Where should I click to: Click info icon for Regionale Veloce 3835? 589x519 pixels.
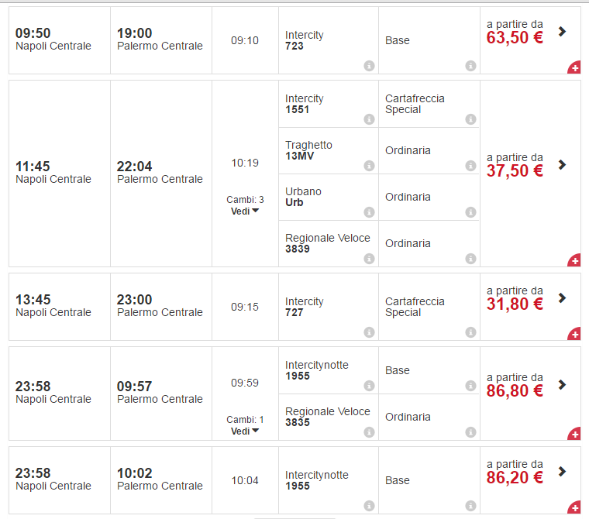(369, 432)
